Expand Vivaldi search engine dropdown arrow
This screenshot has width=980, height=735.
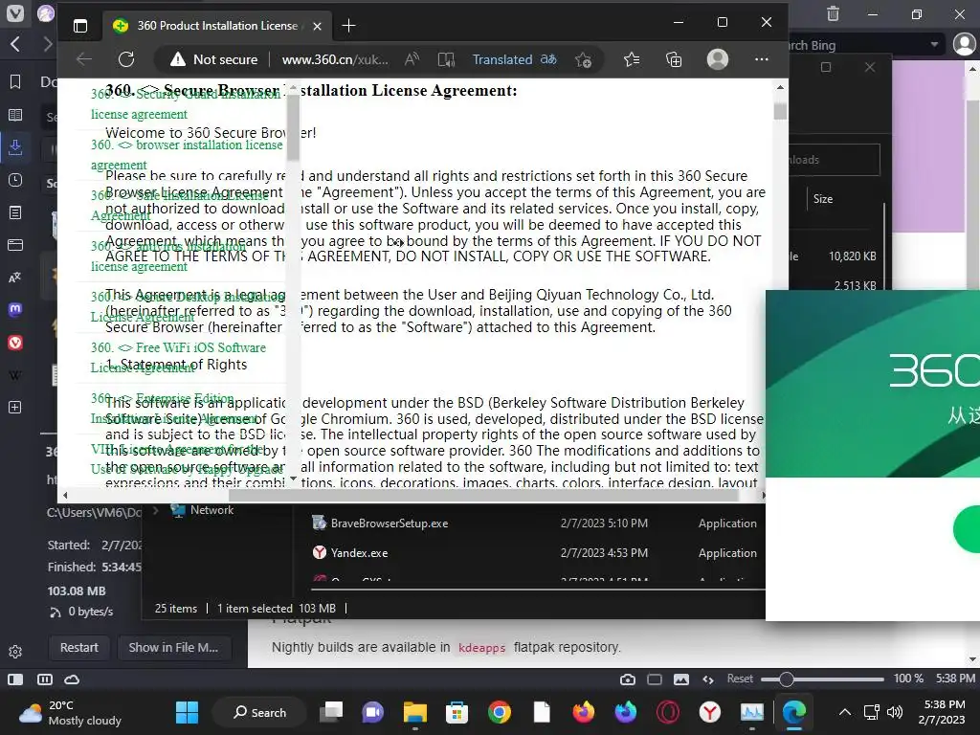[934, 44]
